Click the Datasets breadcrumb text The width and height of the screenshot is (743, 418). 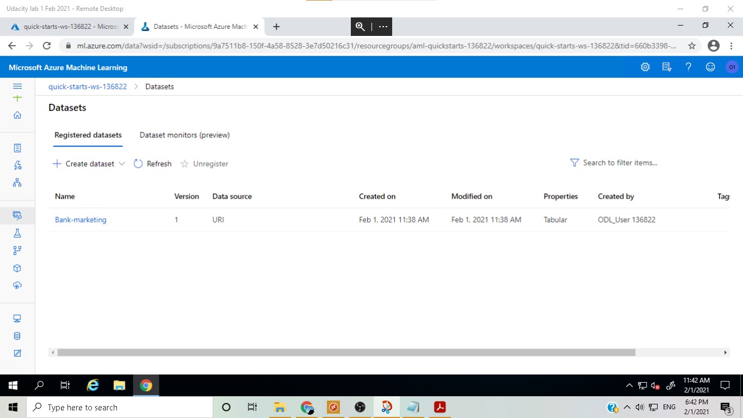click(159, 87)
